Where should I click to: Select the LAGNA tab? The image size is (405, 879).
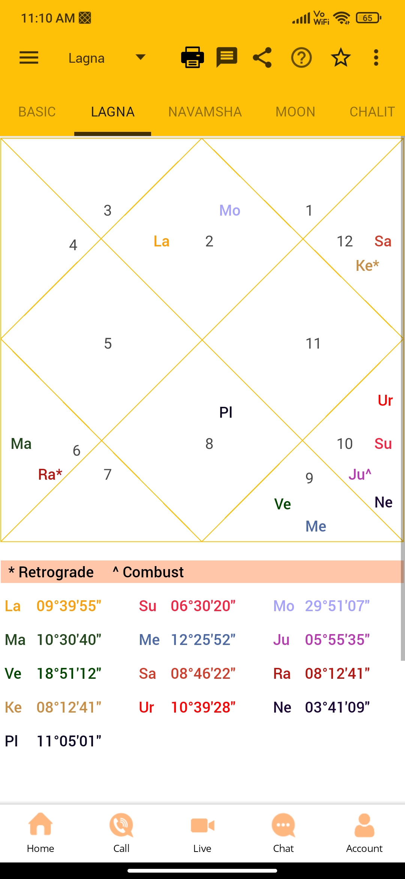coord(112,112)
